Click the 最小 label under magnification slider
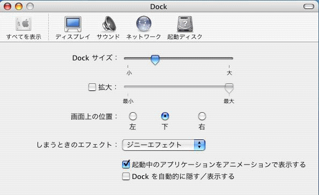319x195 pixels. pos(128,101)
